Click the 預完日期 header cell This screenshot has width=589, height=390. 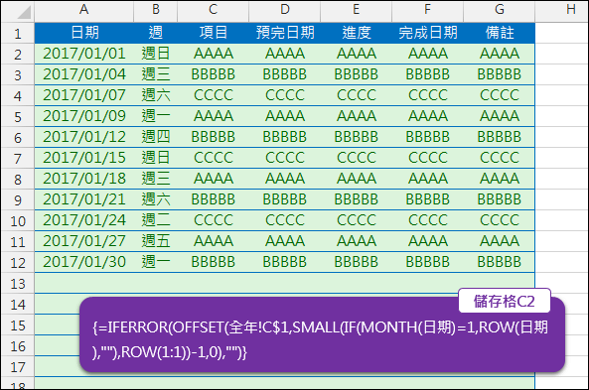tap(285, 33)
